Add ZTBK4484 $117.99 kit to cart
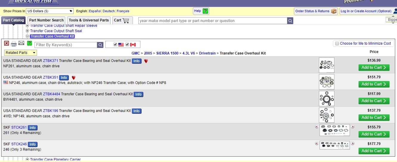This screenshot has width=397, height=162. (374, 101)
